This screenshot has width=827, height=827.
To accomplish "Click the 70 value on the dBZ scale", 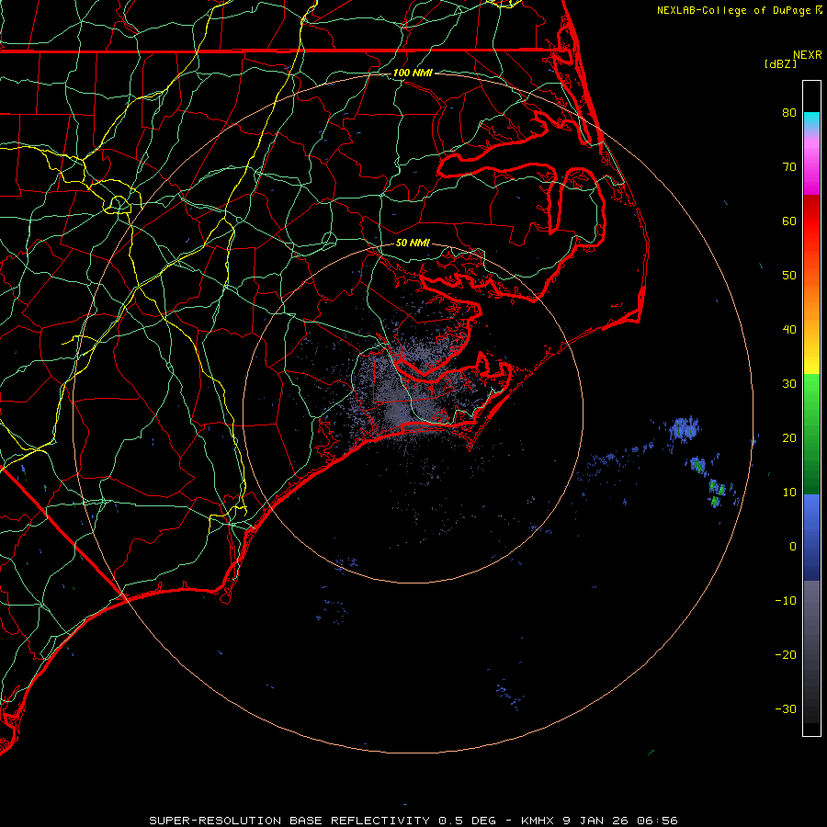I will pos(789,166).
